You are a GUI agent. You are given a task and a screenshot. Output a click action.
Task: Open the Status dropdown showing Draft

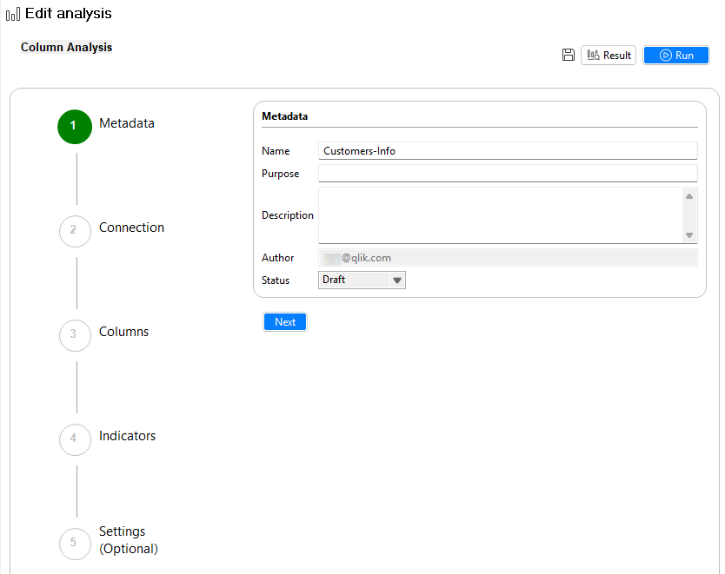pos(361,280)
